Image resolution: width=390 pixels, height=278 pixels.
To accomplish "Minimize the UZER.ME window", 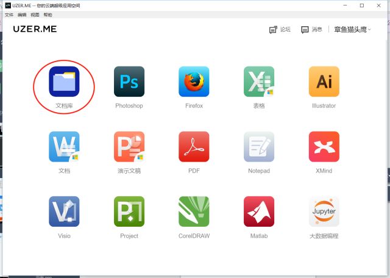I will 346,5.
